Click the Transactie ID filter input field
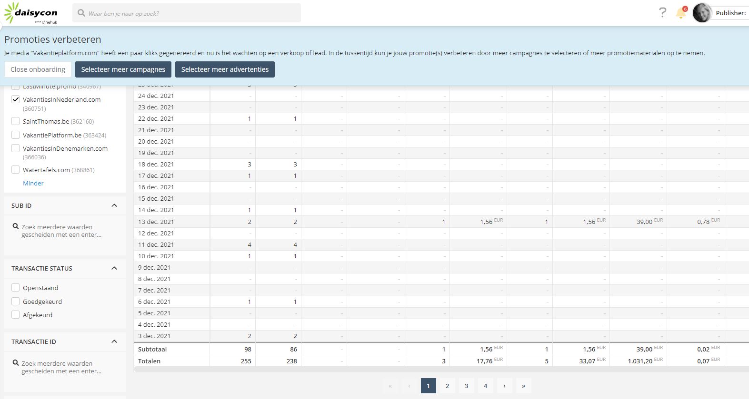The width and height of the screenshot is (749, 399). pos(65,367)
